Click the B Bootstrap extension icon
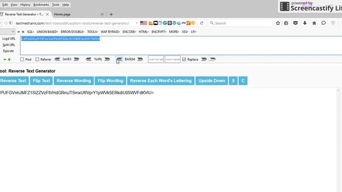This screenshot has width=342, height=192. pos(169,23)
